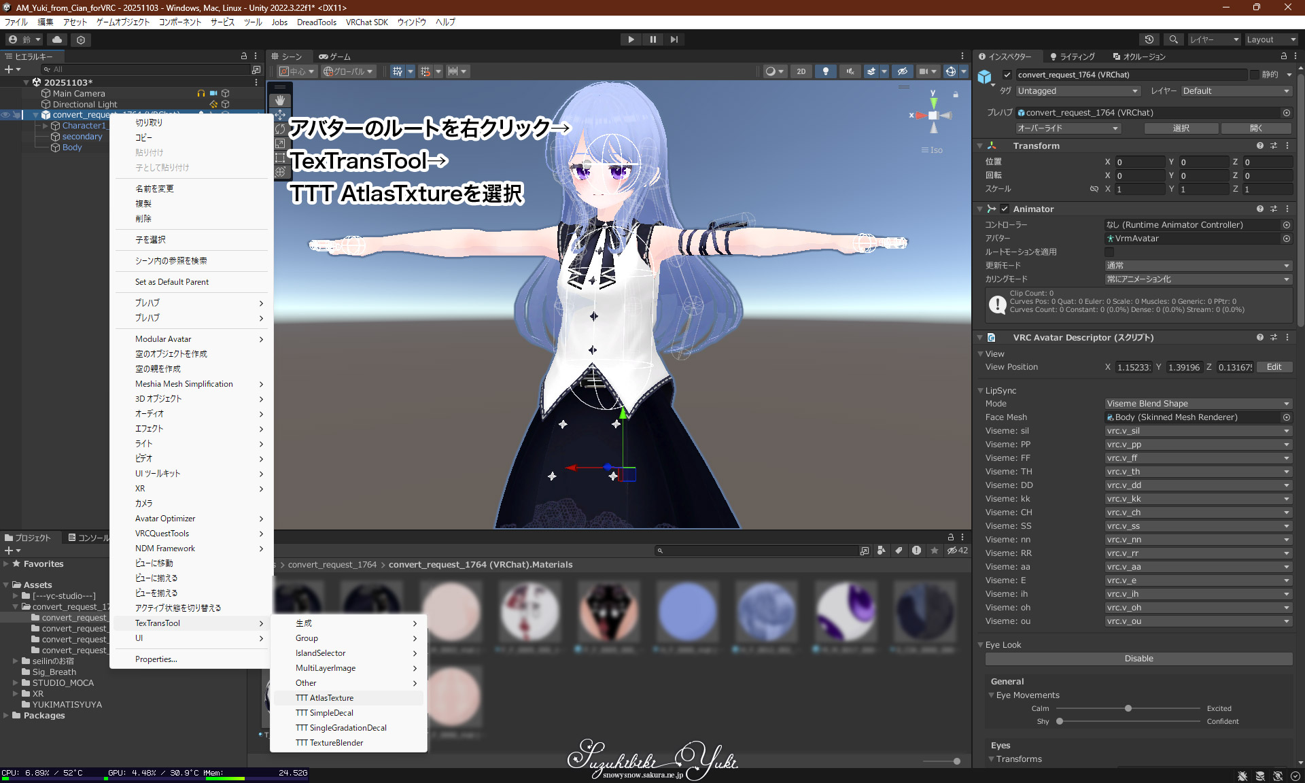Toggle hidden objects visibility icon in scene
Viewport: 1305px width, 783px height.
pos(902,71)
